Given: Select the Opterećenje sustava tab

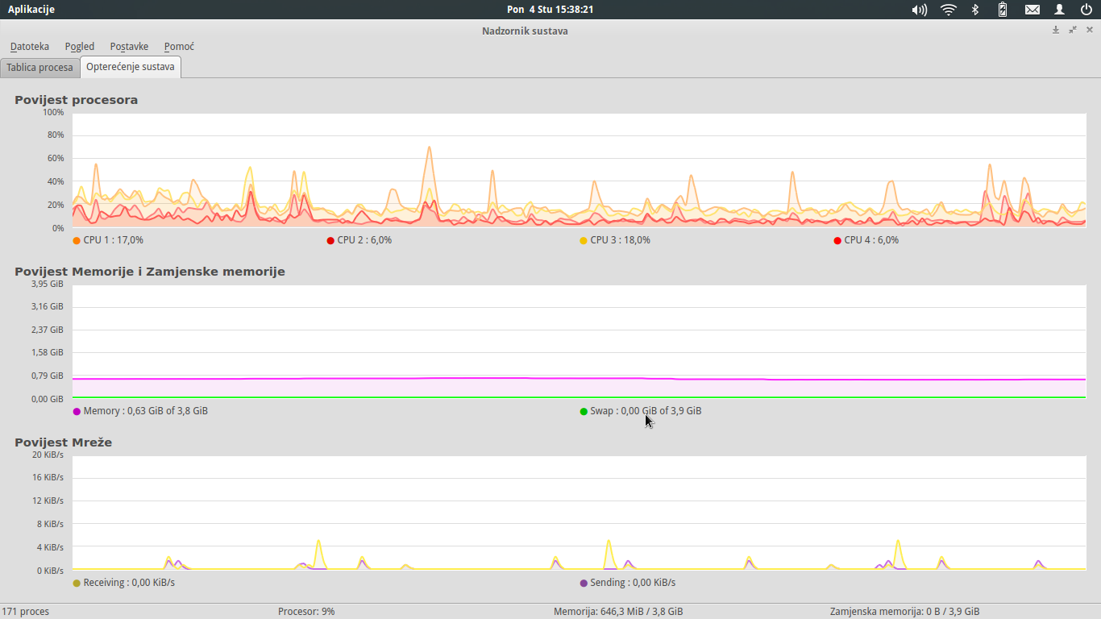Looking at the screenshot, I should (131, 67).
